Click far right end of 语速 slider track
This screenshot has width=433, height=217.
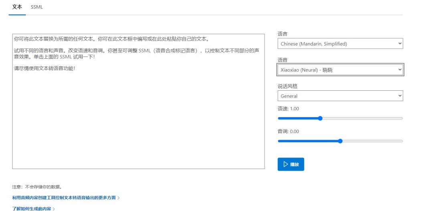402,118
